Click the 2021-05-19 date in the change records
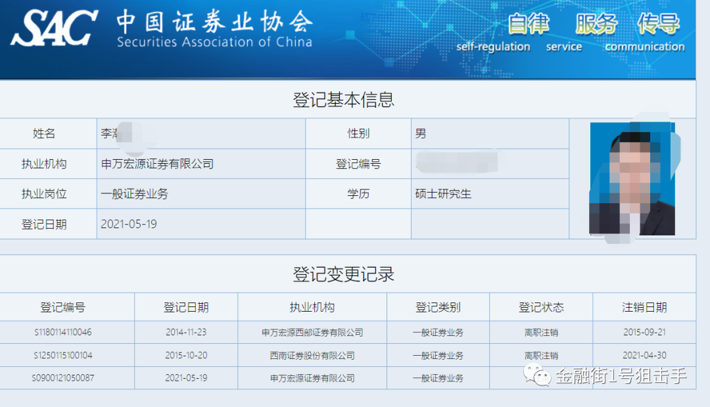Screen dimensions: 710x407 coord(186,378)
